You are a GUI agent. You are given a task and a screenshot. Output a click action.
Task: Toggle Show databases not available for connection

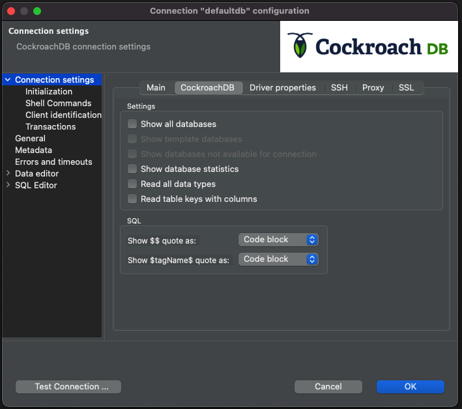point(132,154)
